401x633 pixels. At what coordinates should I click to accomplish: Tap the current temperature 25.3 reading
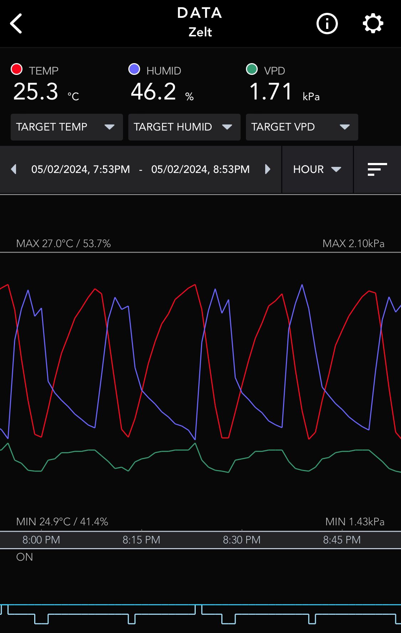coord(36,92)
